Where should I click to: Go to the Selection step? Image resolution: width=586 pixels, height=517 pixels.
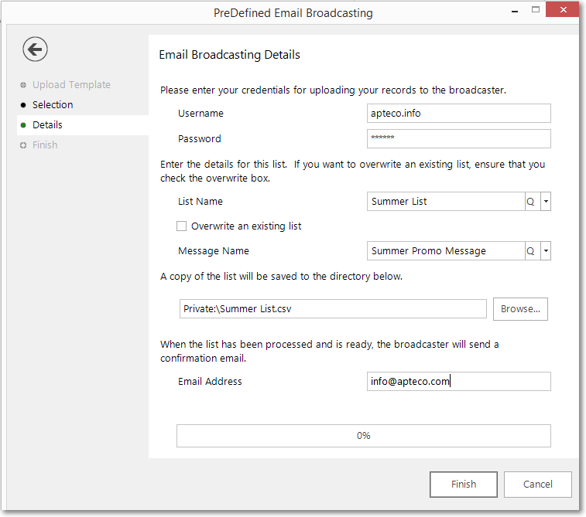click(x=53, y=105)
